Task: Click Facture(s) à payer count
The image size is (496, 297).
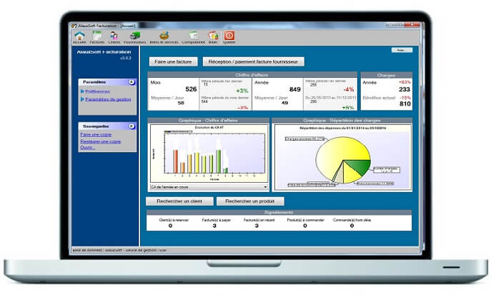Action: 214,226
